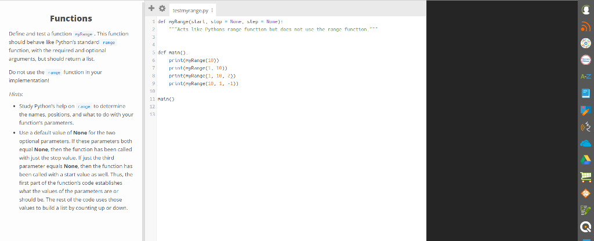The width and height of the screenshot is (594, 241).
Task: Open the orange diamond sidebar icon
Action: (x=586, y=193)
